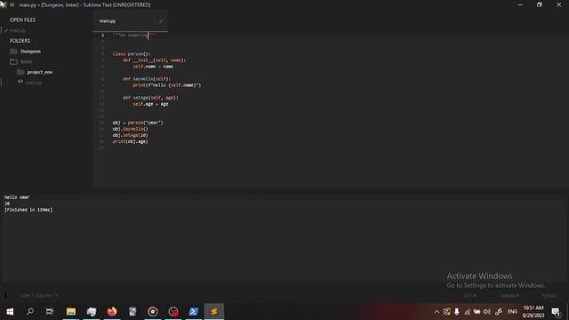Open Task View from the taskbar
The height and width of the screenshot is (320, 569).
(50, 311)
